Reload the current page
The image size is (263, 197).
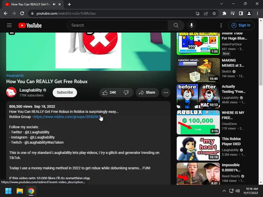point(22,13)
